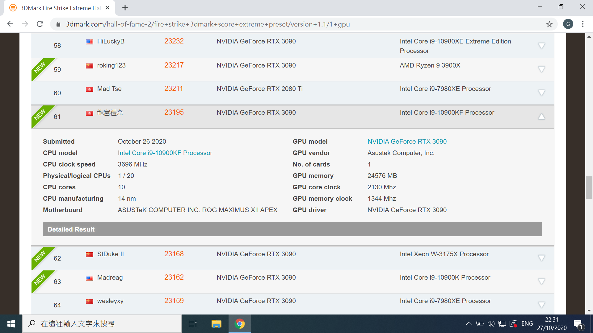Collapse row 61 details panel
The image size is (593, 333).
click(541, 117)
